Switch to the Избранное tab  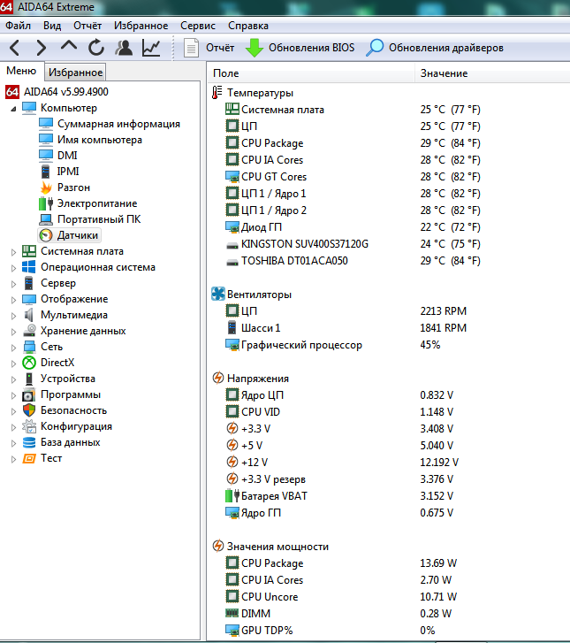tap(75, 73)
